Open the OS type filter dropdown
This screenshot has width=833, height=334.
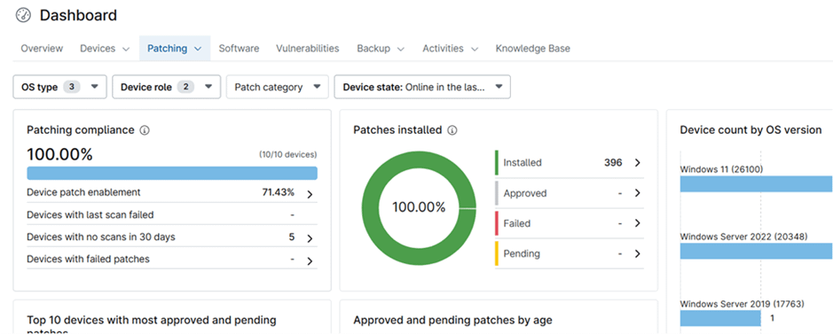coord(60,87)
